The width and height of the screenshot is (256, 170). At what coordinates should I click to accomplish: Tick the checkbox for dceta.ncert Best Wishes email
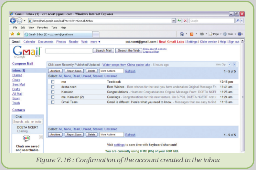click(x=53, y=87)
